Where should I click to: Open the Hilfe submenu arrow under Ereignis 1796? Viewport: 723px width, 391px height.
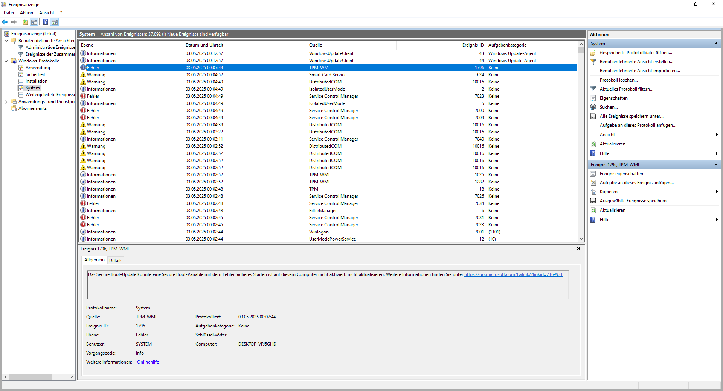coord(716,220)
